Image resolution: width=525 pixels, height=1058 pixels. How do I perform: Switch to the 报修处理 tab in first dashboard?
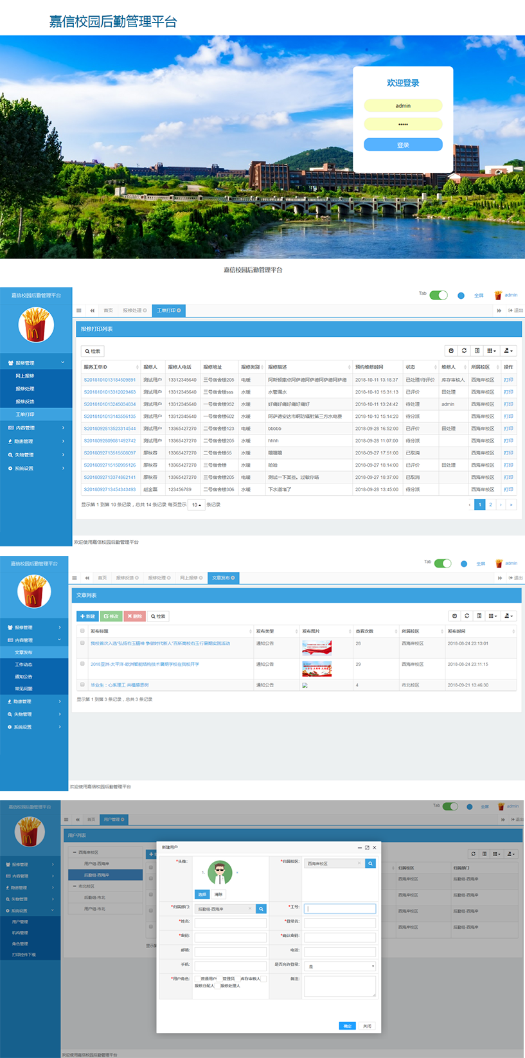point(134,310)
